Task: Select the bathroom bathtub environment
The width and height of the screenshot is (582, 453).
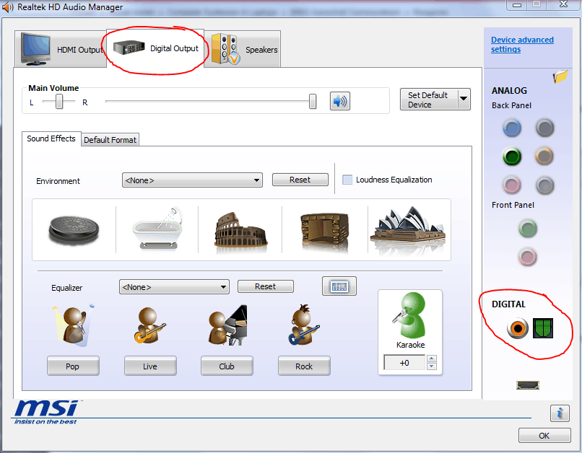Action: [x=158, y=228]
